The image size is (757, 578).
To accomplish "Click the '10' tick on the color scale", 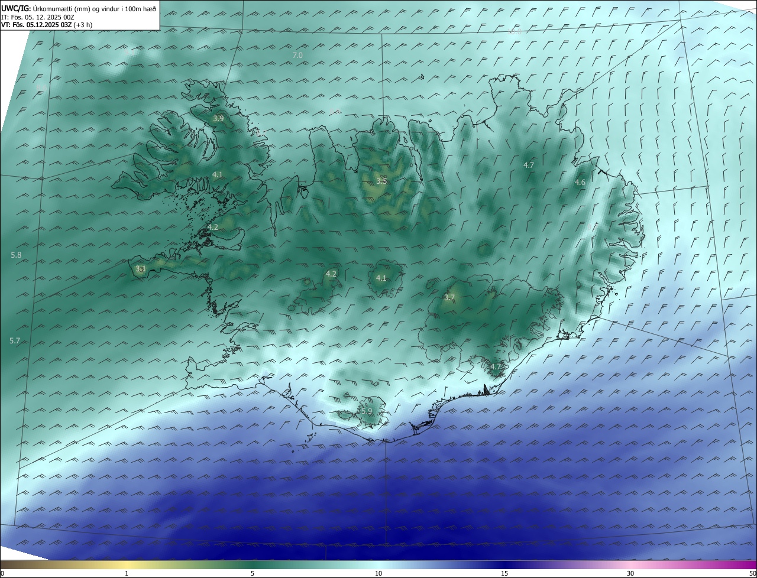I will [378, 573].
